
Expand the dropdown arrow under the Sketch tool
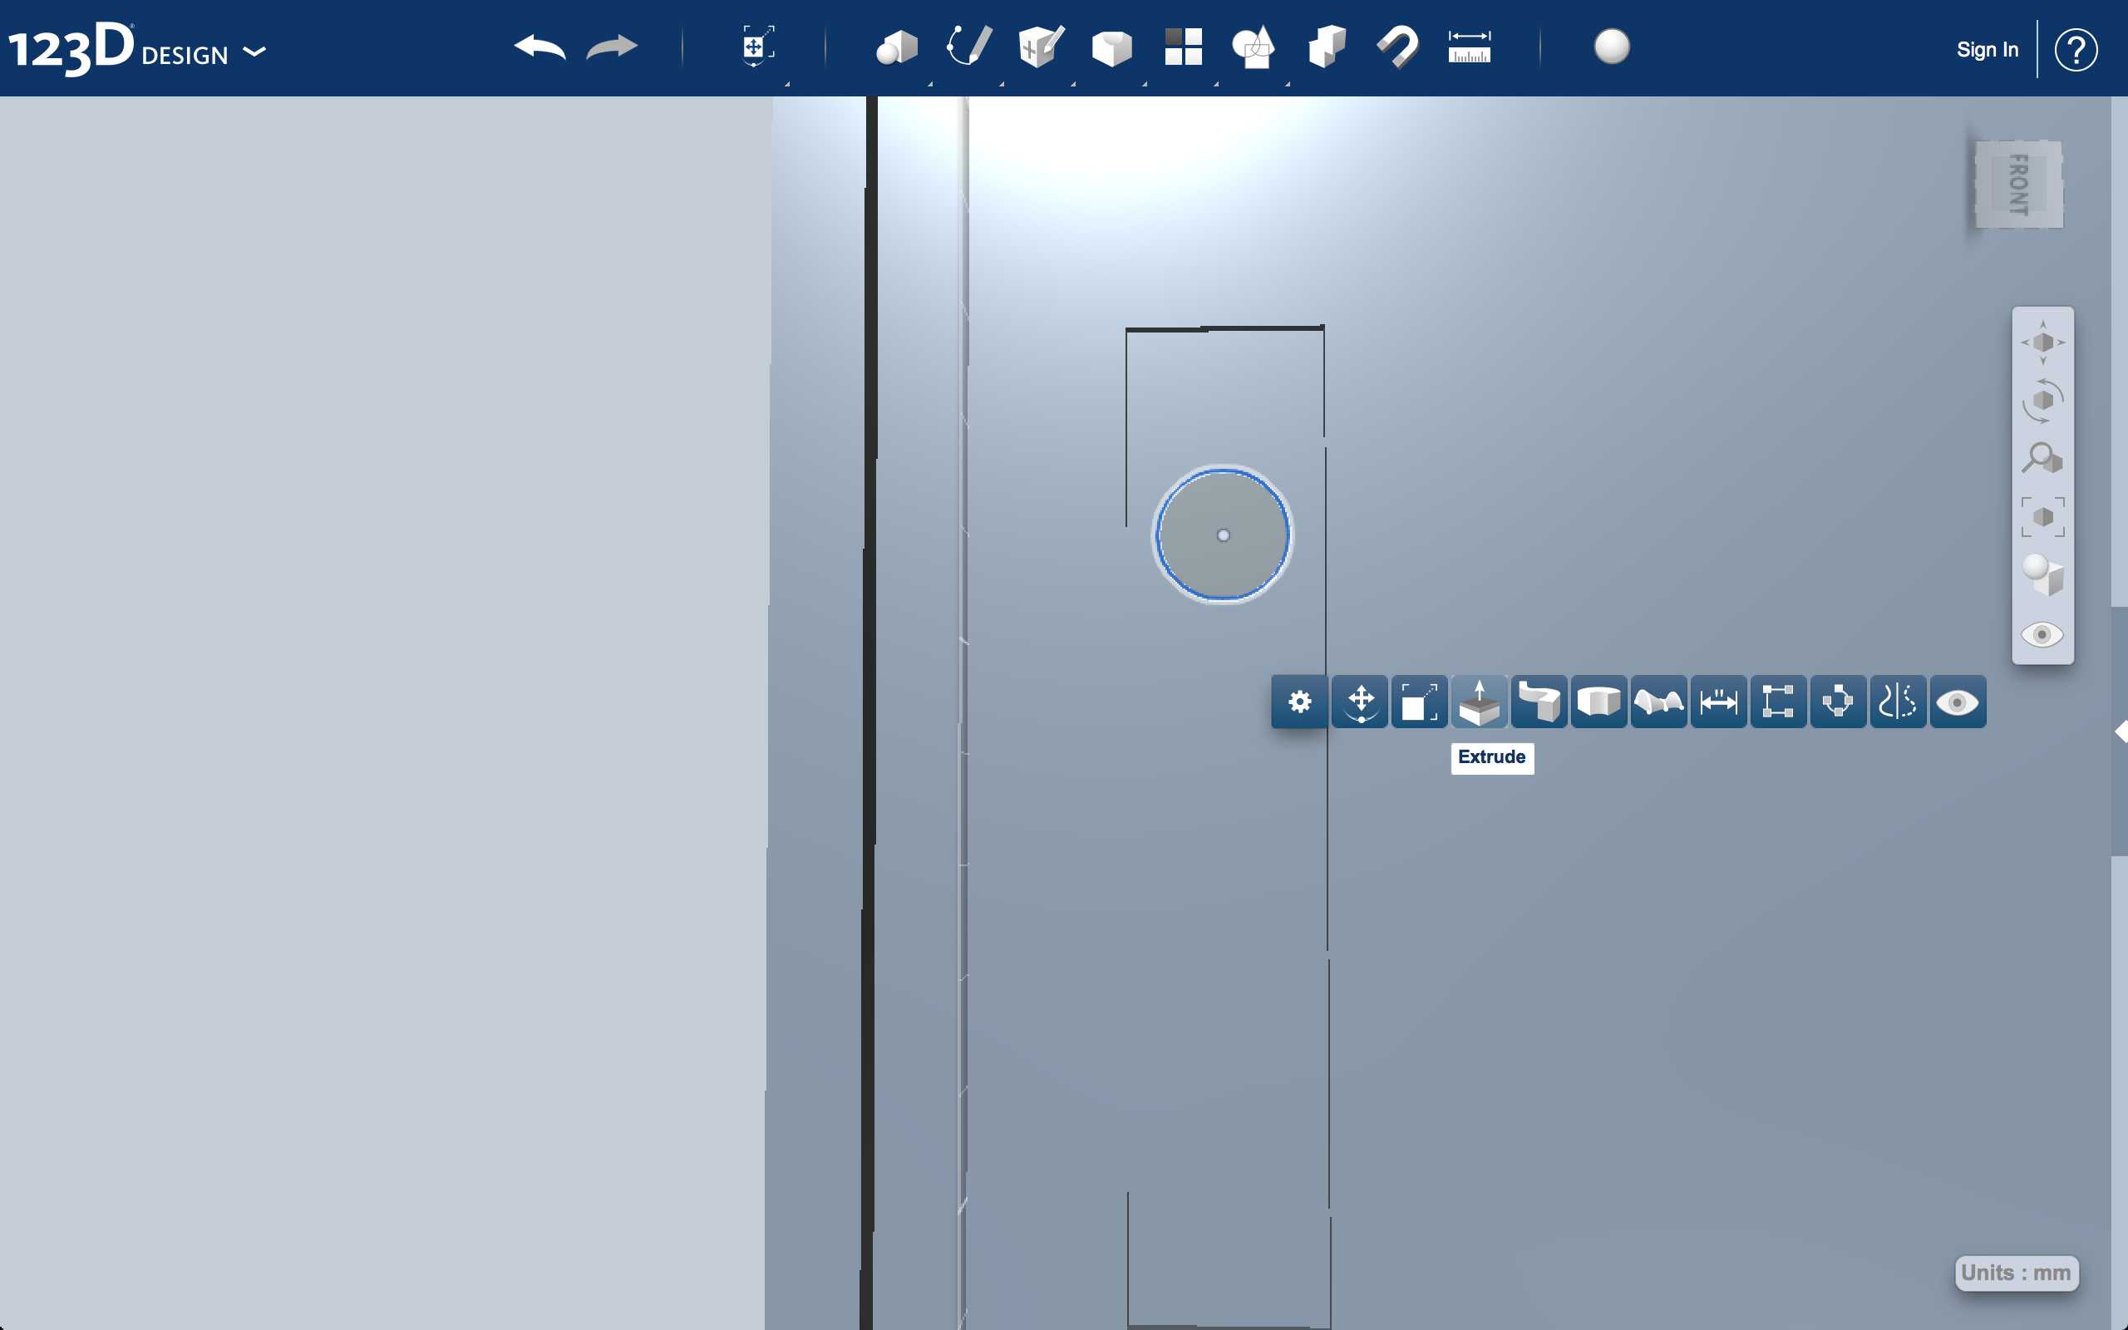point(1002,84)
